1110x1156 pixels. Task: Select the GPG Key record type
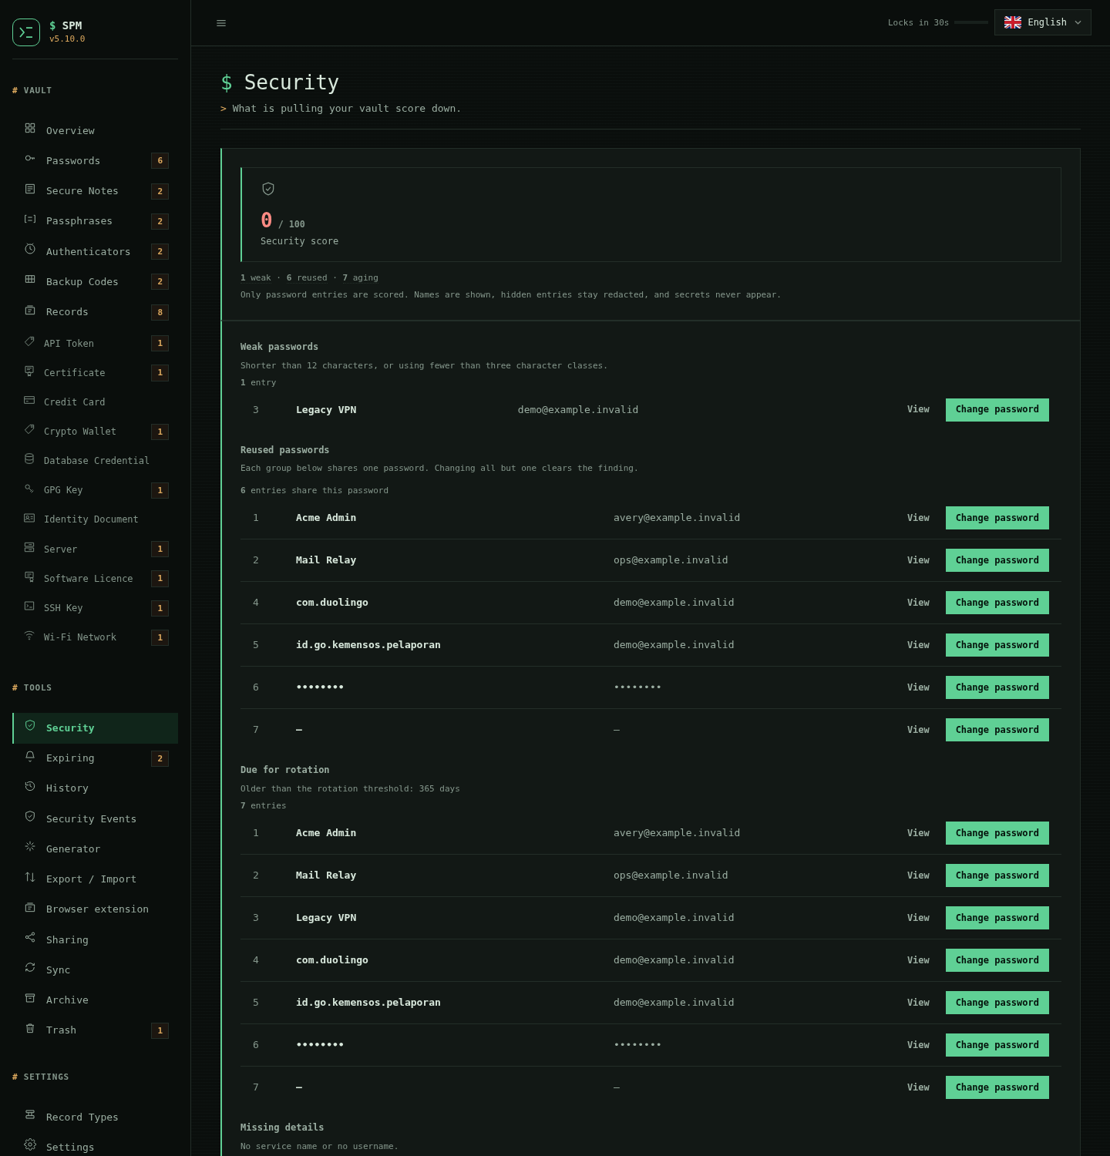(96, 490)
